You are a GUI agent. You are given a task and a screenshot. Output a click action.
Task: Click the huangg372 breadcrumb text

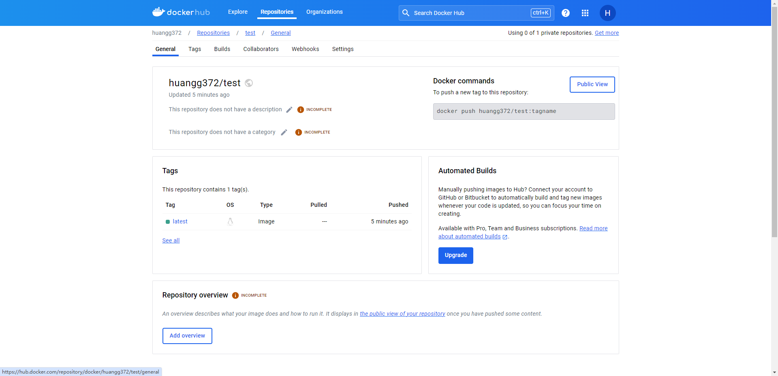(x=167, y=33)
